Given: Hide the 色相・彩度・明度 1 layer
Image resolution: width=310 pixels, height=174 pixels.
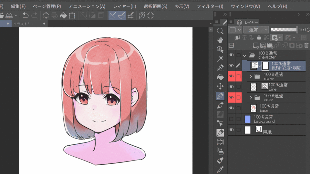Looking at the screenshot, I should pyautogui.click(x=231, y=65).
